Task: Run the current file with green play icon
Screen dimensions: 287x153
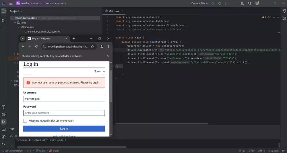Action: pyautogui.click(x=213, y=3)
